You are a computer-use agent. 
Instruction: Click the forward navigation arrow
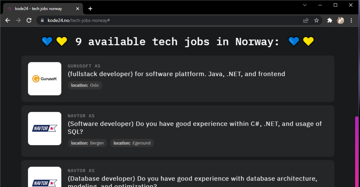pos(18,20)
